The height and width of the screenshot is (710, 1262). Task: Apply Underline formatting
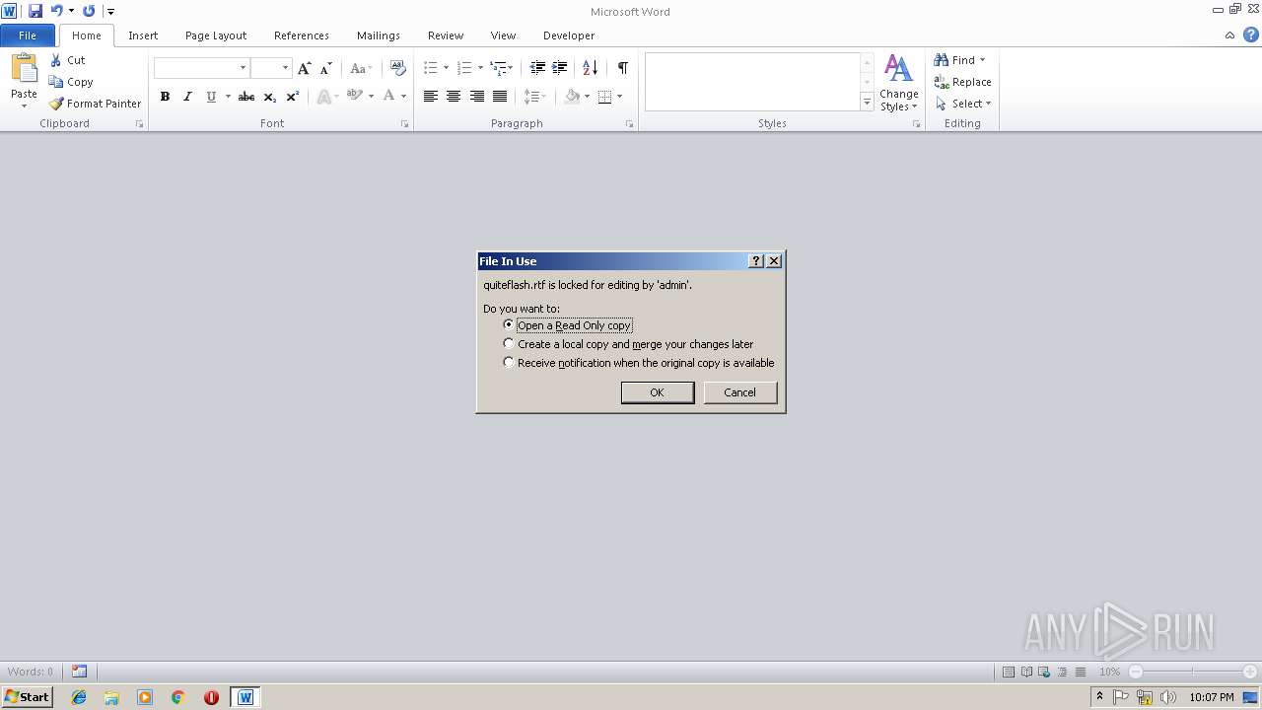point(211,97)
